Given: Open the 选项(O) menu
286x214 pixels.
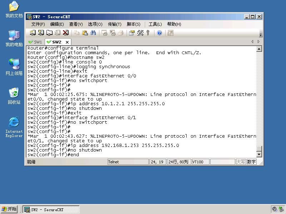Looking at the screenshot, I should [x=95, y=24].
